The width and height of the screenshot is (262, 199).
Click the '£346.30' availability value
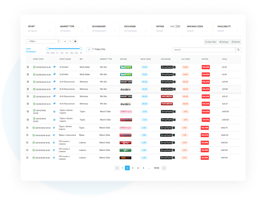225,135
